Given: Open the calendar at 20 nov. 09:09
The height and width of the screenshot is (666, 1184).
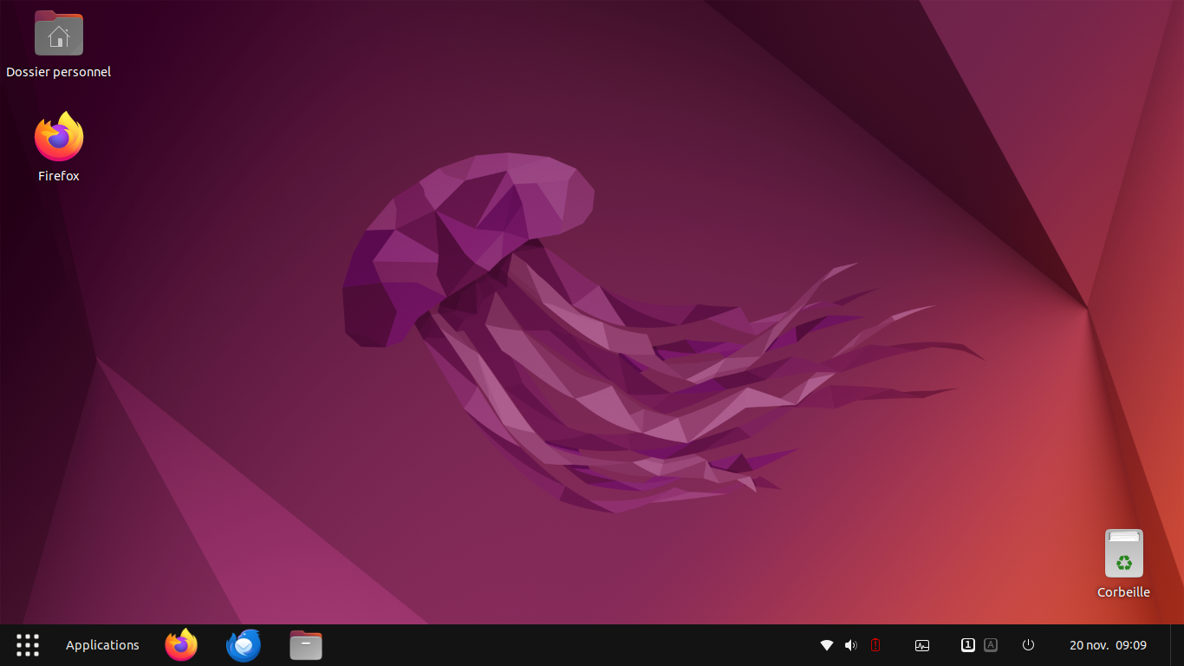Looking at the screenshot, I should click(1108, 645).
